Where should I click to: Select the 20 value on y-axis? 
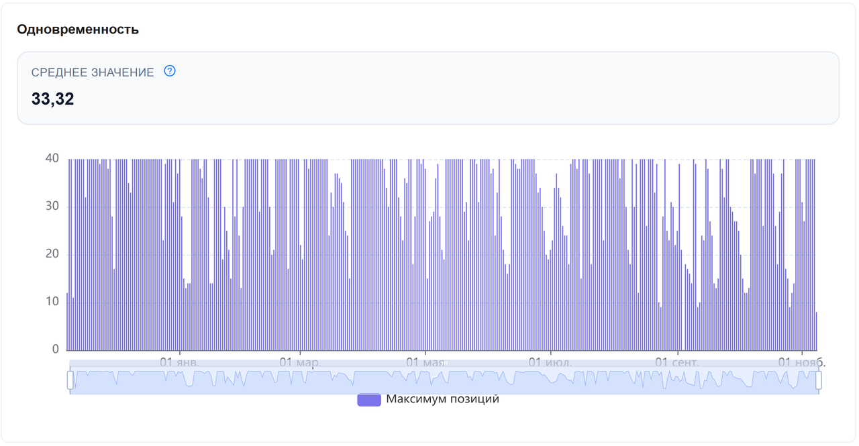pyautogui.click(x=52, y=254)
